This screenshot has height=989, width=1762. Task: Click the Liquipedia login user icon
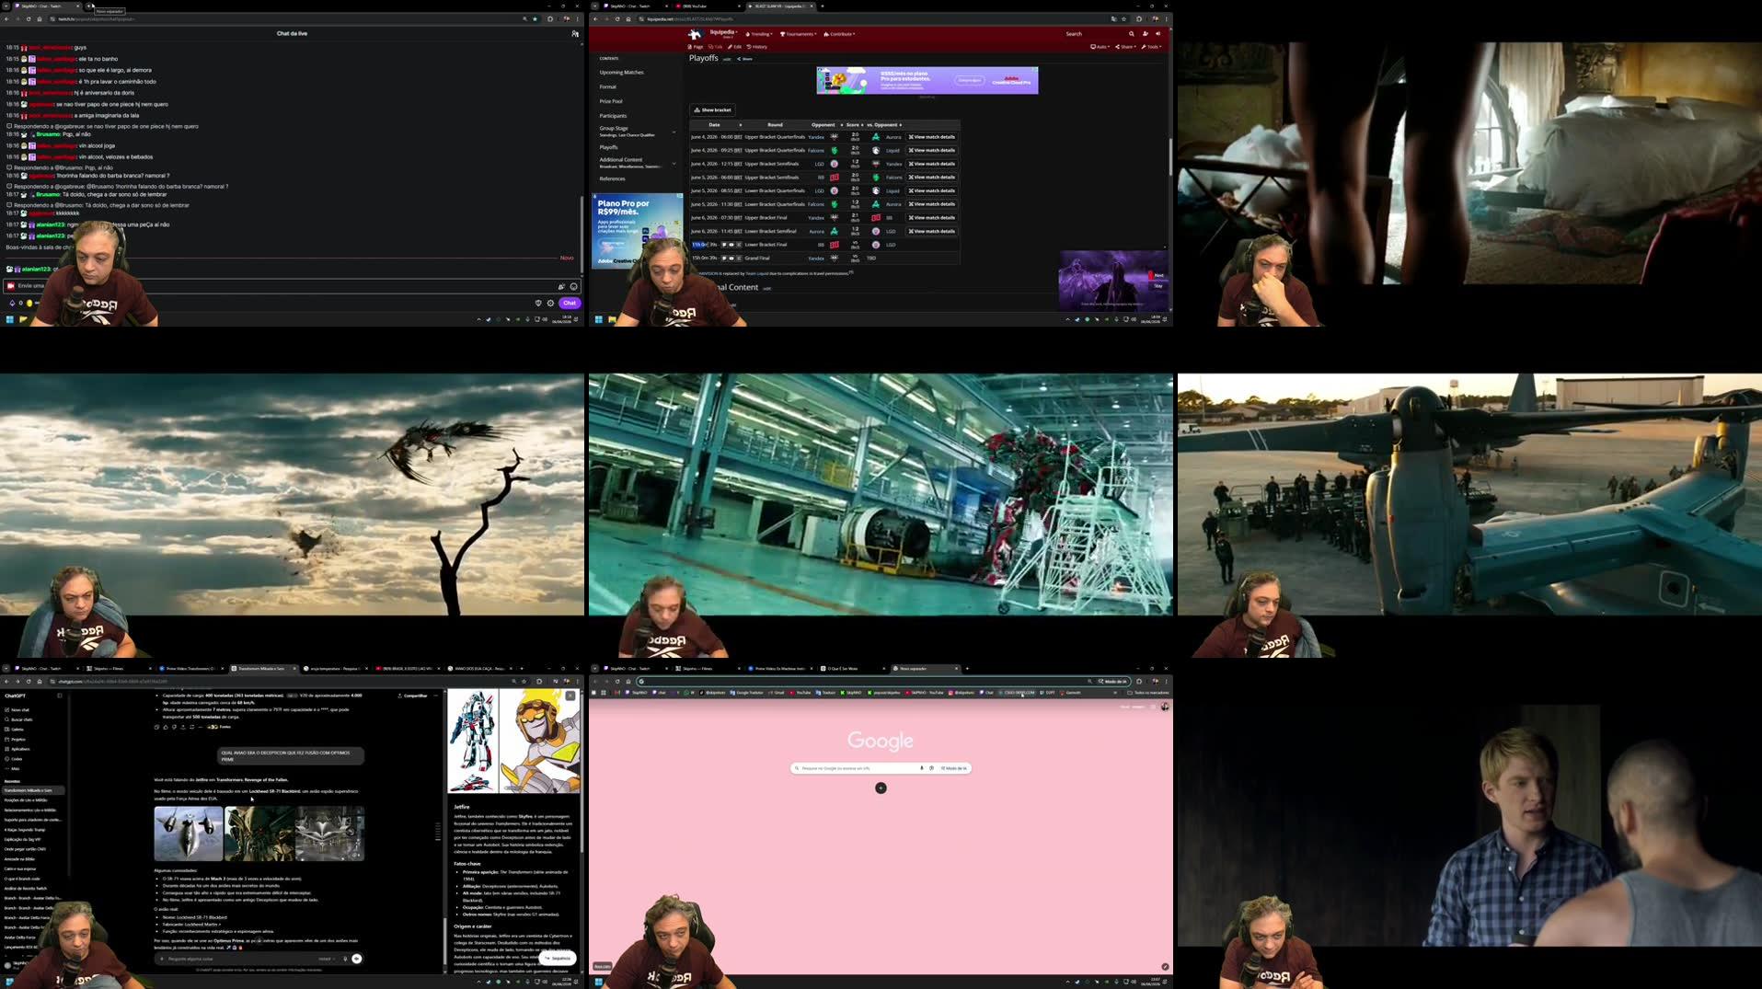1146,34
